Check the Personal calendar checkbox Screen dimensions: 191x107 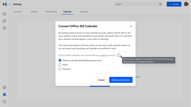pos(60,69)
